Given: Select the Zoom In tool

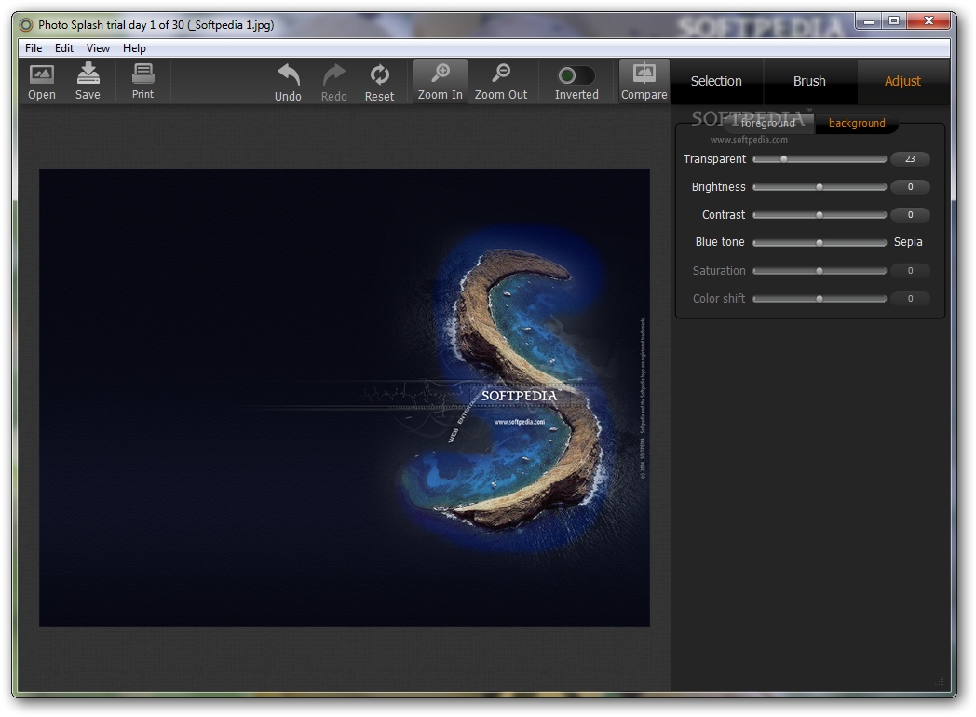Looking at the screenshot, I should click(x=441, y=81).
